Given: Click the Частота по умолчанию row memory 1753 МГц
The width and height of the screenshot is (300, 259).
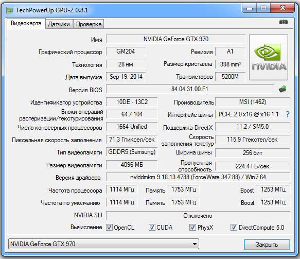Looking at the screenshot, I should pyautogui.click(x=184, y=202).
